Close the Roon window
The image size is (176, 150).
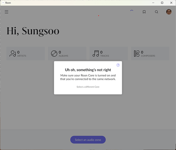click(171, 3)
